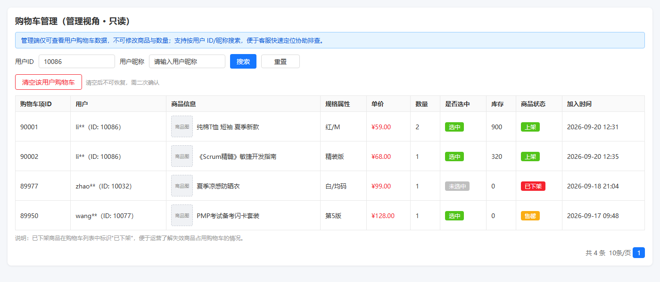
Task: Click spec 第5版
Action: 333,216
